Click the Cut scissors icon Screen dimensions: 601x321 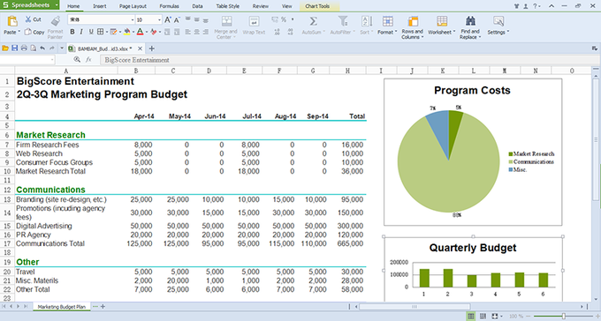pos(28,19)
